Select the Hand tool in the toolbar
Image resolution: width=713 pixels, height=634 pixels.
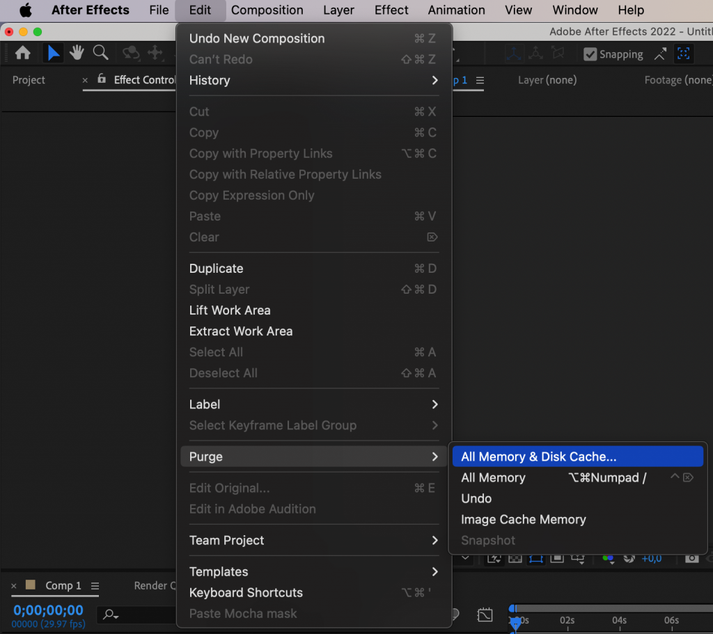click(x=77, y=53)
